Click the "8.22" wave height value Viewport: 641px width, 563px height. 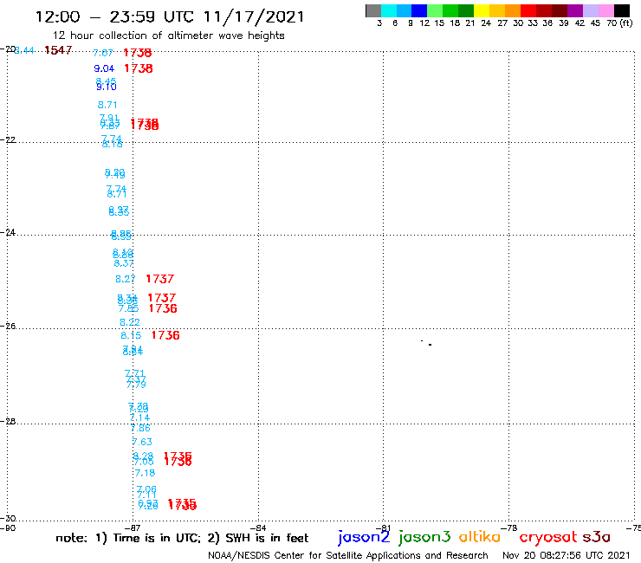[x=130, y=322]
